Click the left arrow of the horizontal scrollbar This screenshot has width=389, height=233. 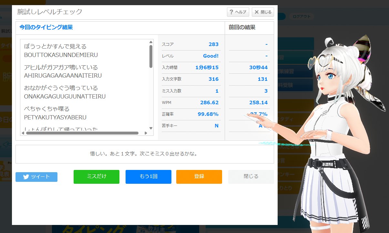pyautogui.click(x=23, y=133)
